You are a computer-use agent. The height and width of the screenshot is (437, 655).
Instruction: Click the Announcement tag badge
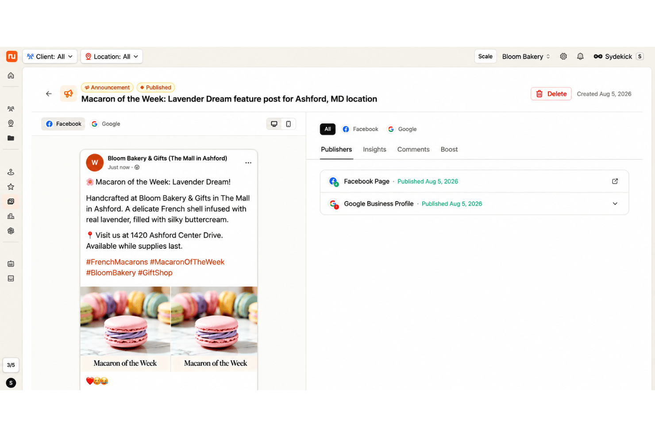[107, 88]
